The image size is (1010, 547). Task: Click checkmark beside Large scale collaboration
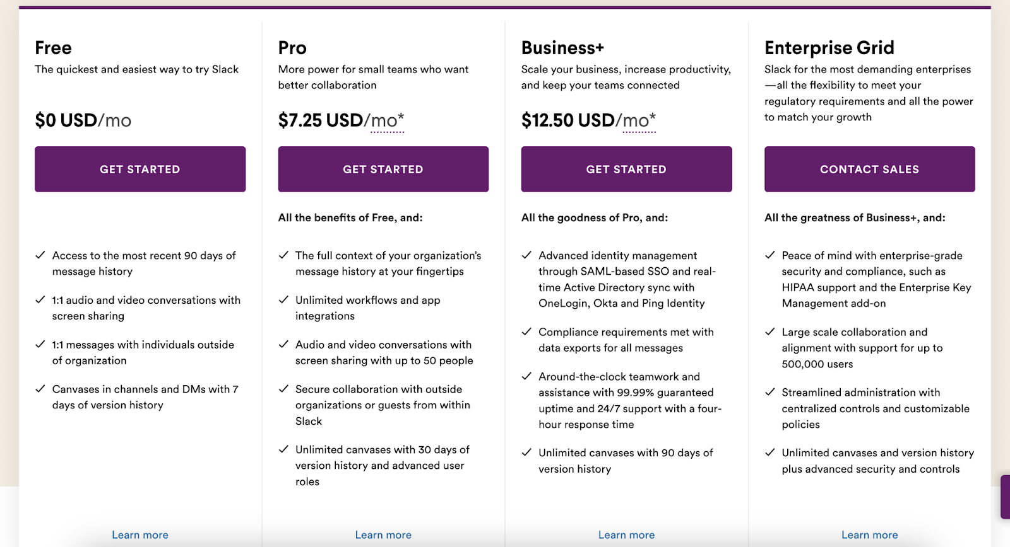click(x=769, y=331)
